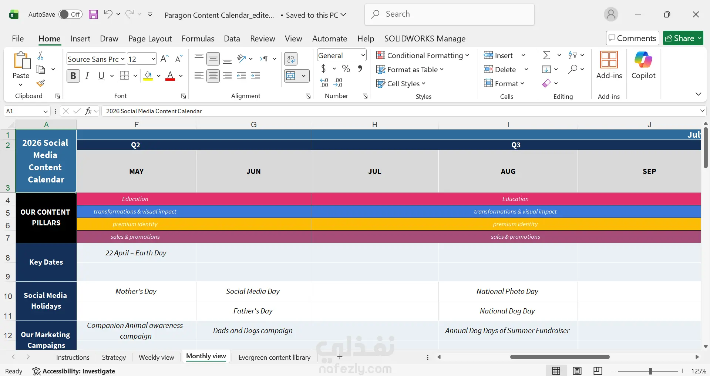The width and height of the screenshot is (710, 376).
Task: Click the Format Painter brush icon
Action: coord(41,84)
